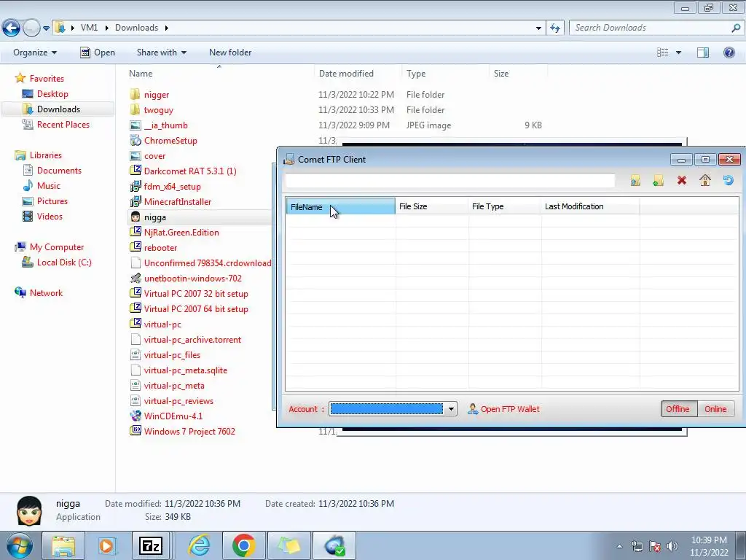The height and width of the screenshot is (560, 746).
Task: Go forward in the Explorer window
Action: click(x=31, y=28)
